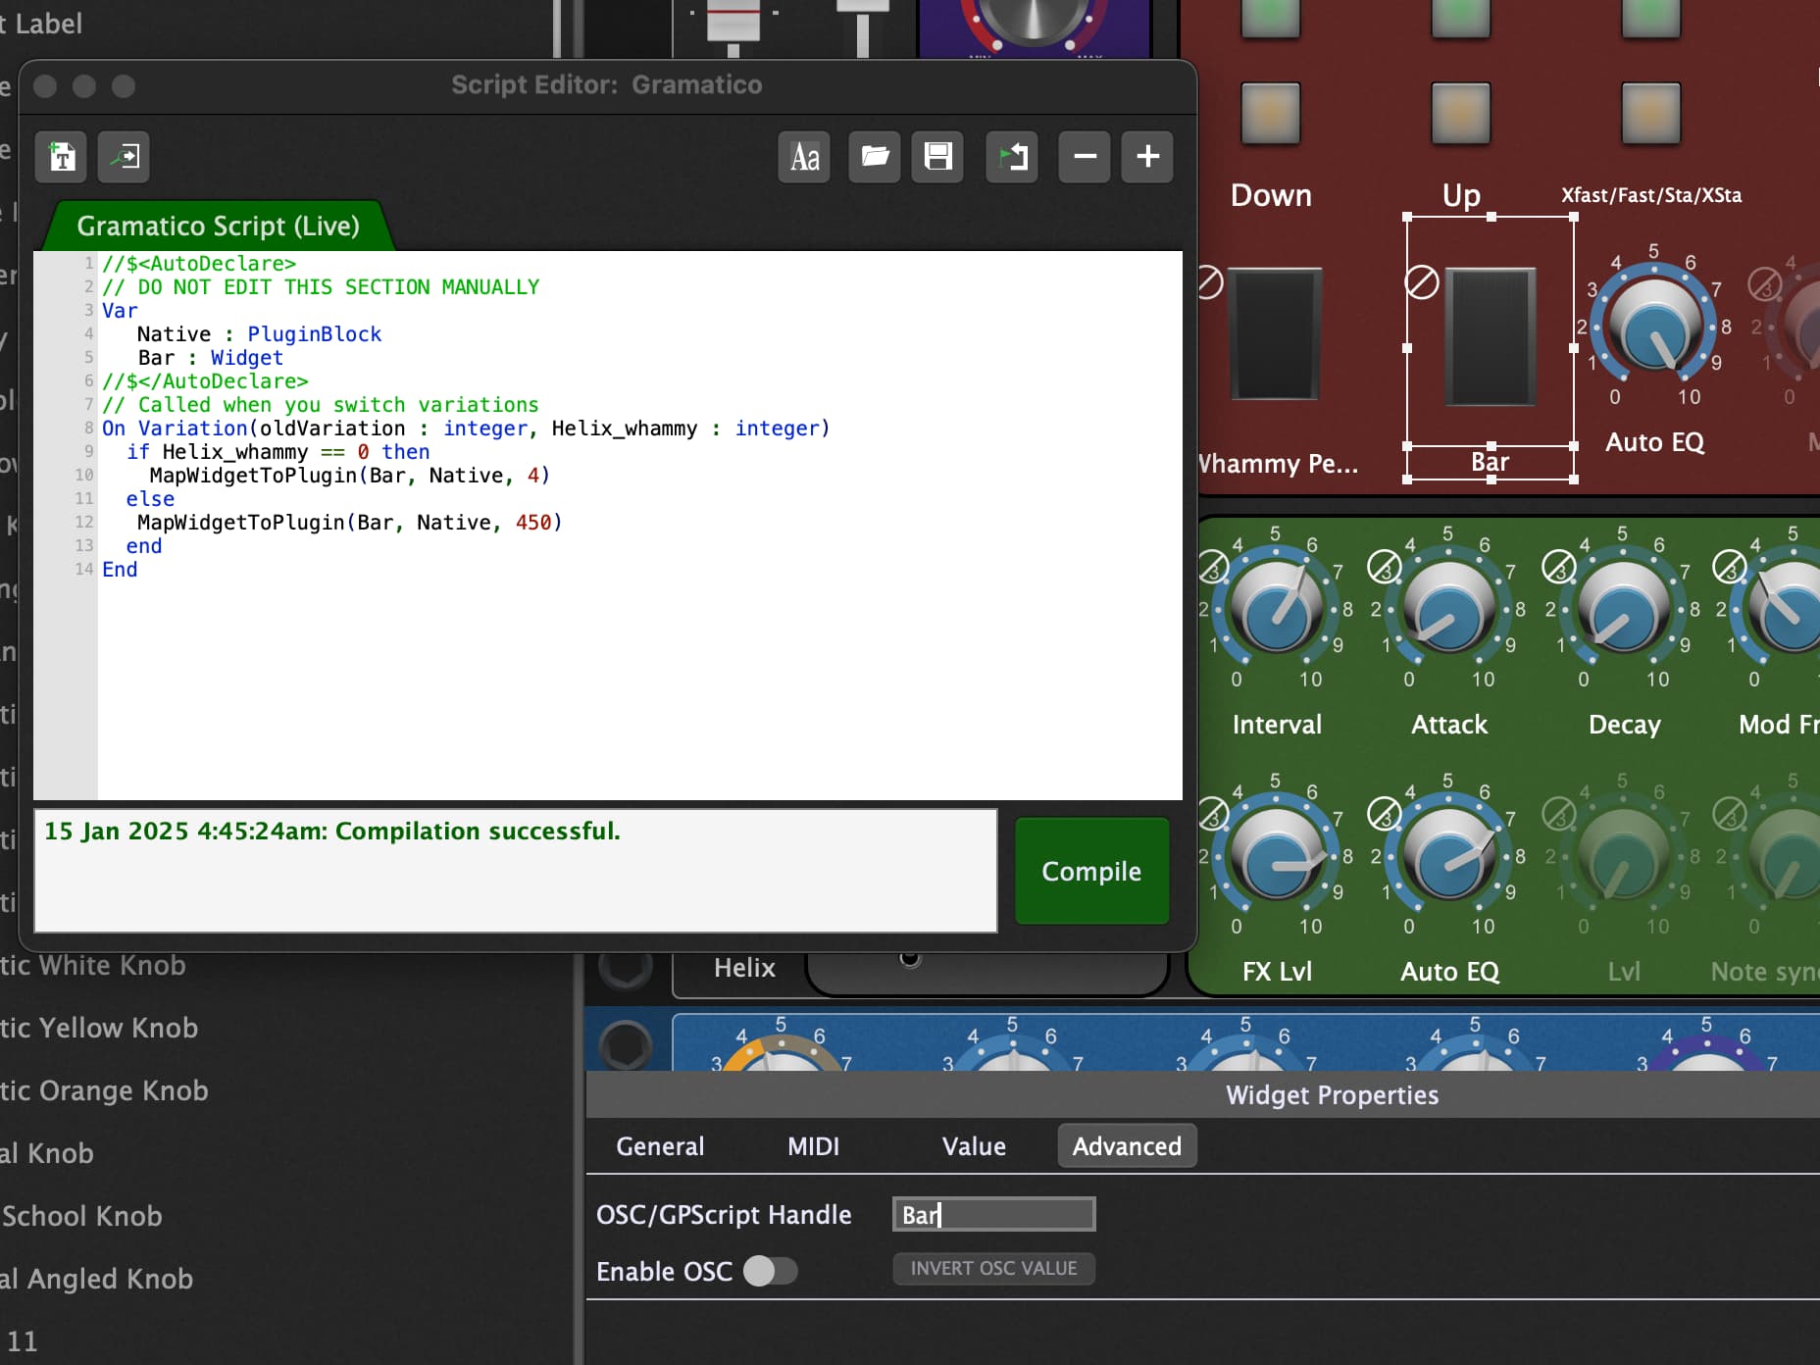Click the Up pedal widget labeled Bar

click(1491, 335)
